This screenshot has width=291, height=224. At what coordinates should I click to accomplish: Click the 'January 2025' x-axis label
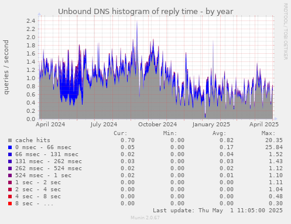[211, 125]
